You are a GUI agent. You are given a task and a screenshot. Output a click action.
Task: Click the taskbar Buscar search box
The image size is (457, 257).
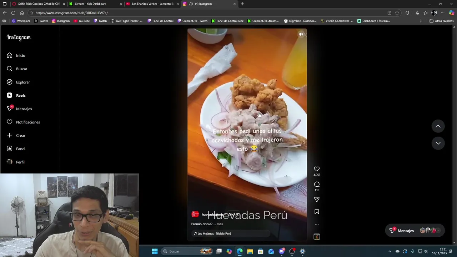click(x=187, y=251)
